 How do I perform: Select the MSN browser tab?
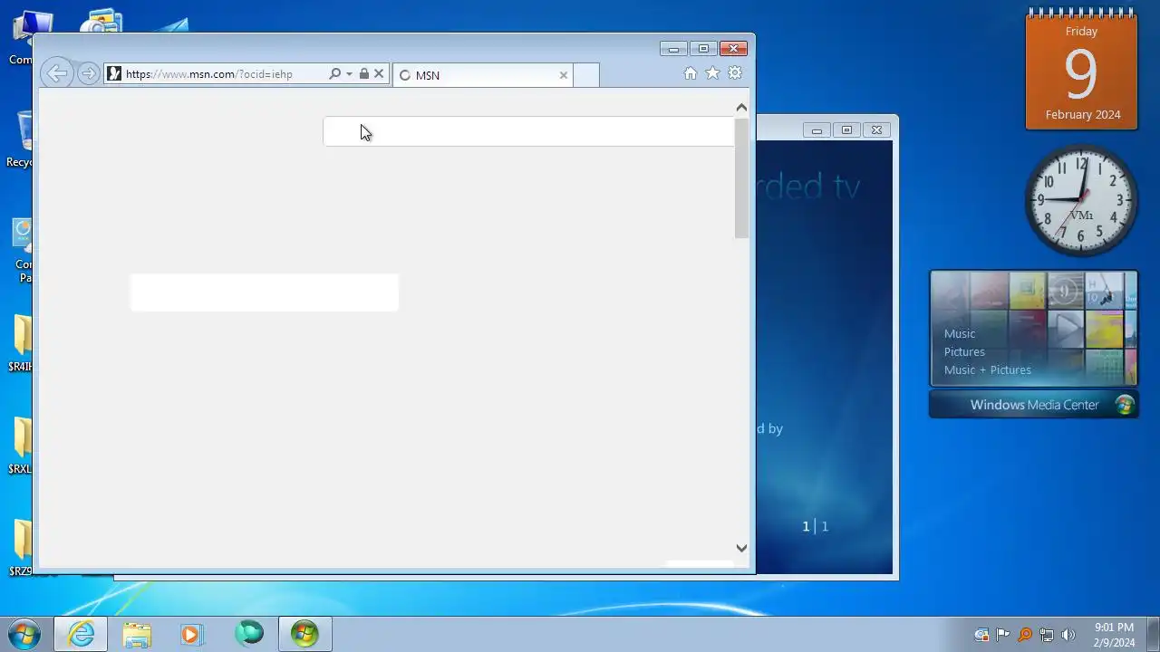click(x=482, y=75)
